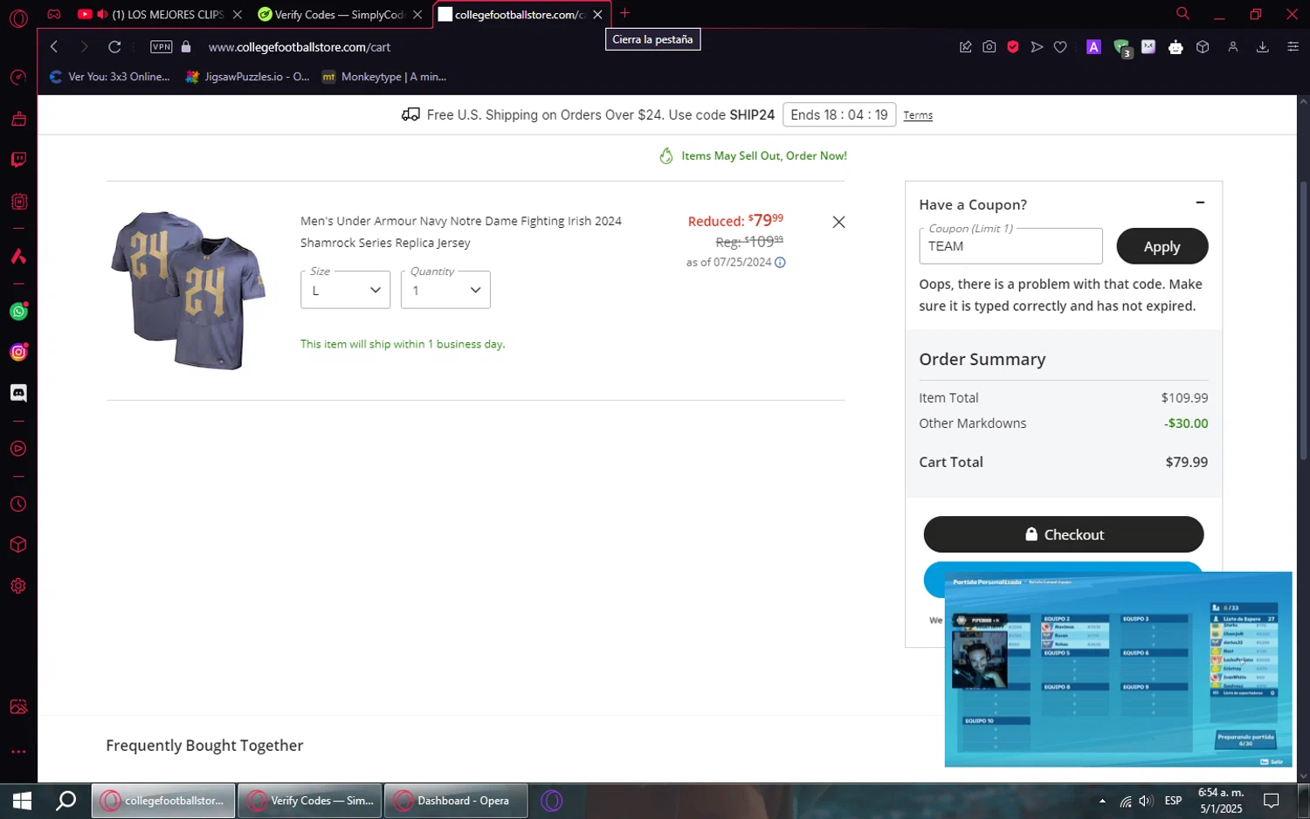Open Windows search on taskbar
The height and width of the screenshot is (819, 1310).
pyautogui.click(x=66, y=801)
